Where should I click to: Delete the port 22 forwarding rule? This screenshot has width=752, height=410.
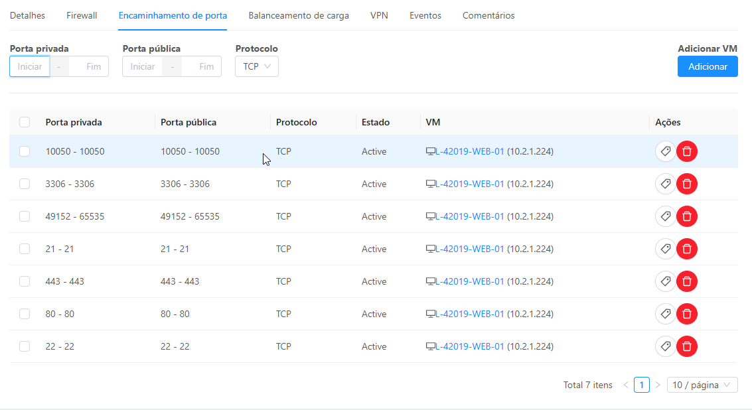tap(687, 346)
